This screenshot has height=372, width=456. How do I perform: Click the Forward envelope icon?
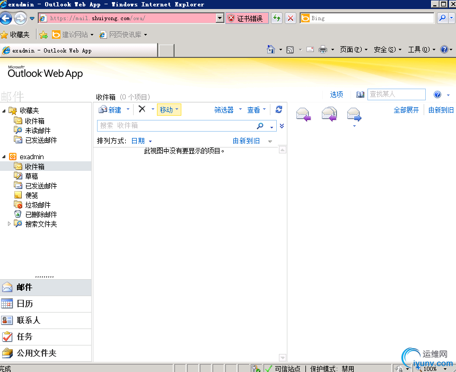coord(354,114)
